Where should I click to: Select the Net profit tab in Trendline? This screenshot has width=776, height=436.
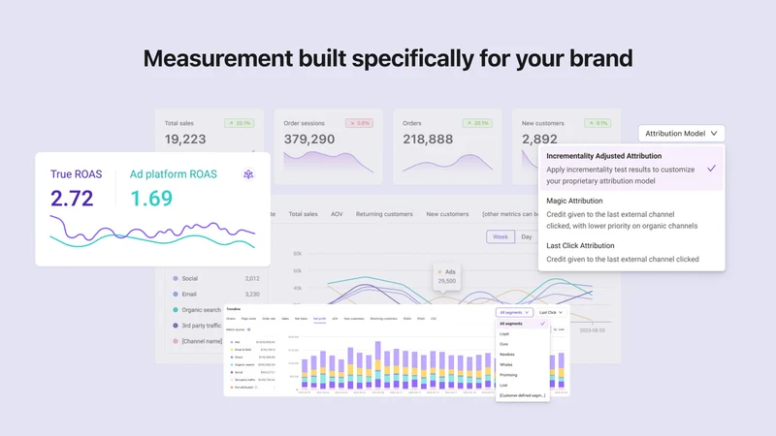pyautogui.click(x=320, y=319)
